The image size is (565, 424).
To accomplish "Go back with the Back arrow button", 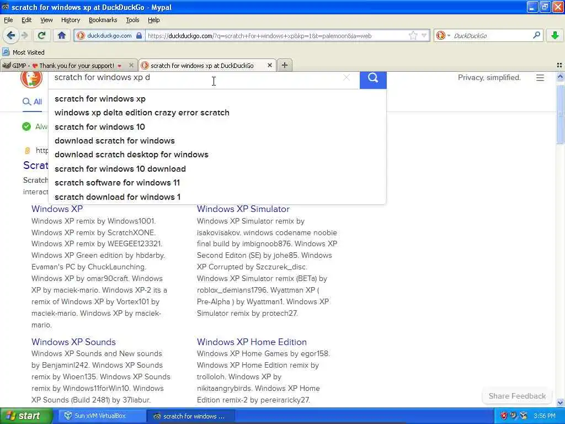I will [x=10, y=35].
